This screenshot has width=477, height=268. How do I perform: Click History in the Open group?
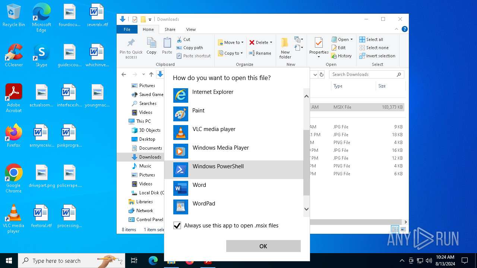[341, 56]
